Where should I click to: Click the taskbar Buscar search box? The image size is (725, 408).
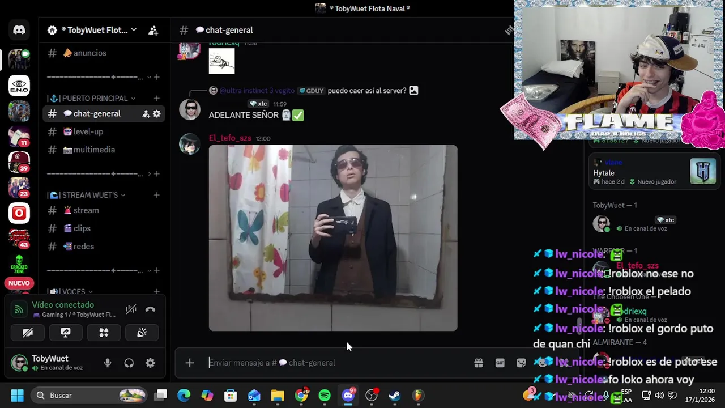pyautogui.click(x=89, y=396)
